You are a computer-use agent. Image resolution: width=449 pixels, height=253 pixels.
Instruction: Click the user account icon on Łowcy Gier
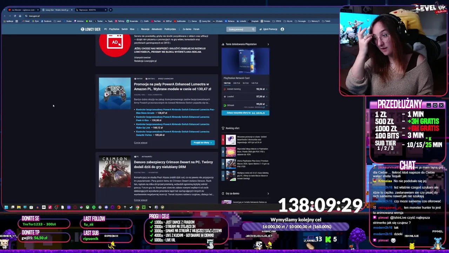pyautogui.click(x=282, y=29)
